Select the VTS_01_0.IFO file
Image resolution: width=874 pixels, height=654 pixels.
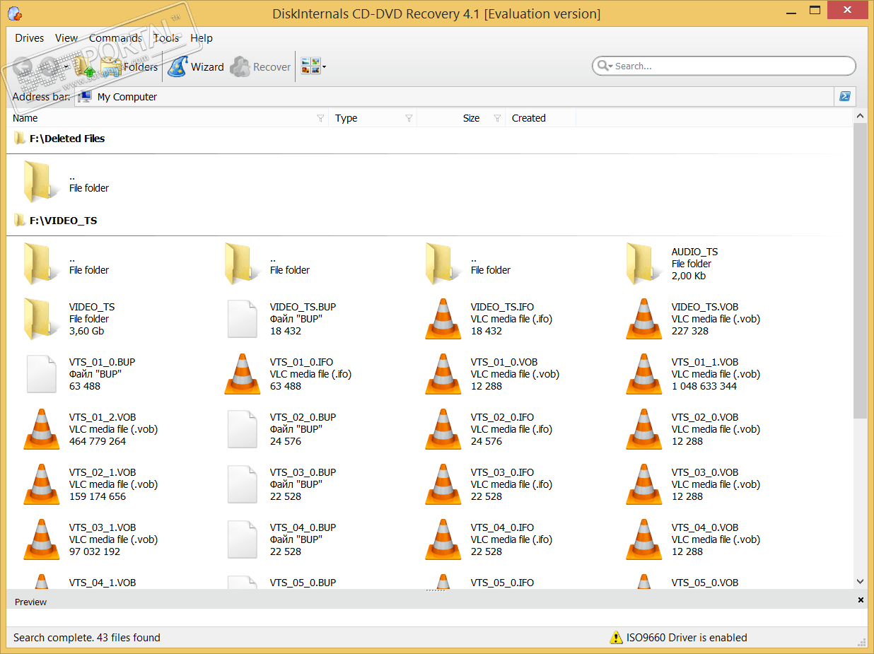[x=287, y=374]
